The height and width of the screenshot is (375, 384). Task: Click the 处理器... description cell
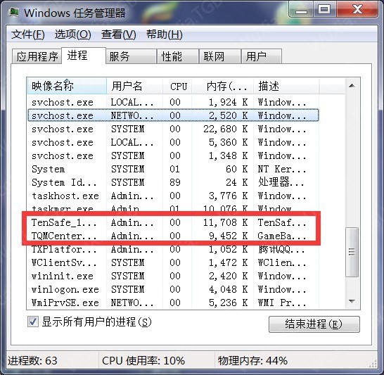(x=281, y=182)
